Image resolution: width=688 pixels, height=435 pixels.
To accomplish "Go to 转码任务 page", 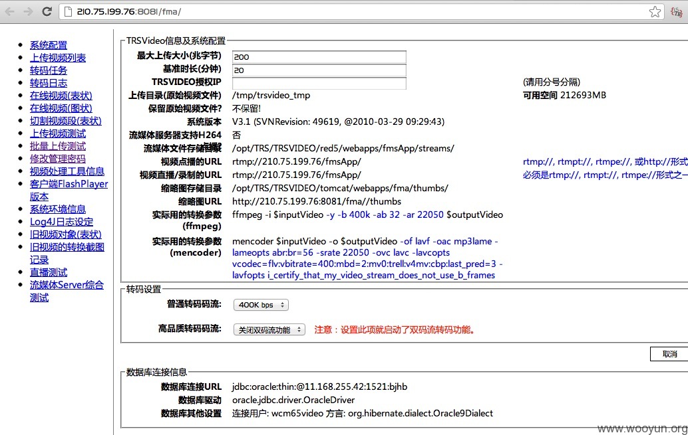I will pyautogui.click(x=49, y=70).
